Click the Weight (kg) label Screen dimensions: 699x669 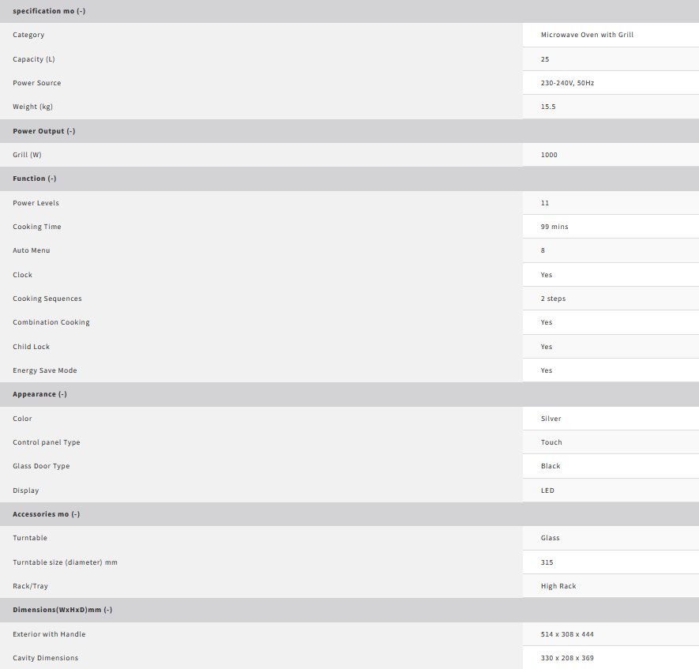click(x=32, y=107)
